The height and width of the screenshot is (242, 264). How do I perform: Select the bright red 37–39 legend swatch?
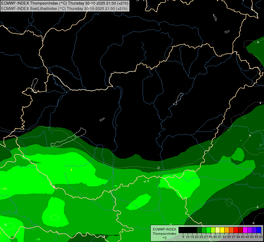pyautogui.click(x=236, y=230)
